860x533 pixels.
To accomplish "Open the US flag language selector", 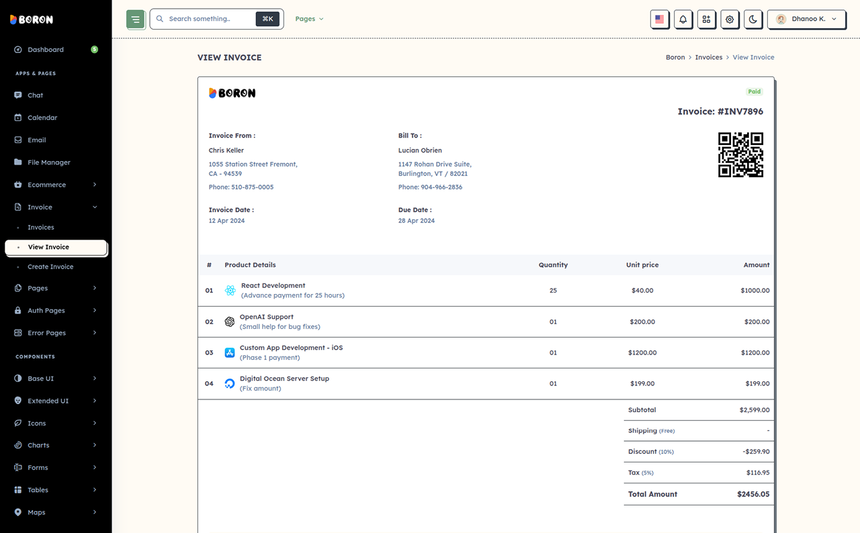I will click(x=660, y=19).
